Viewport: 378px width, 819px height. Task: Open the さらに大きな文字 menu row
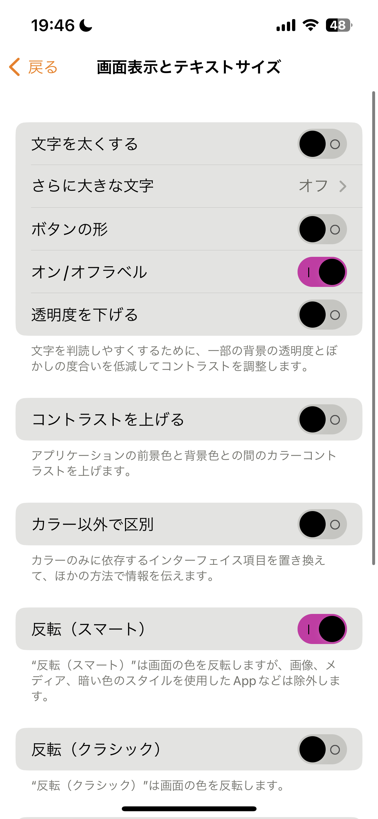point(162,186)
